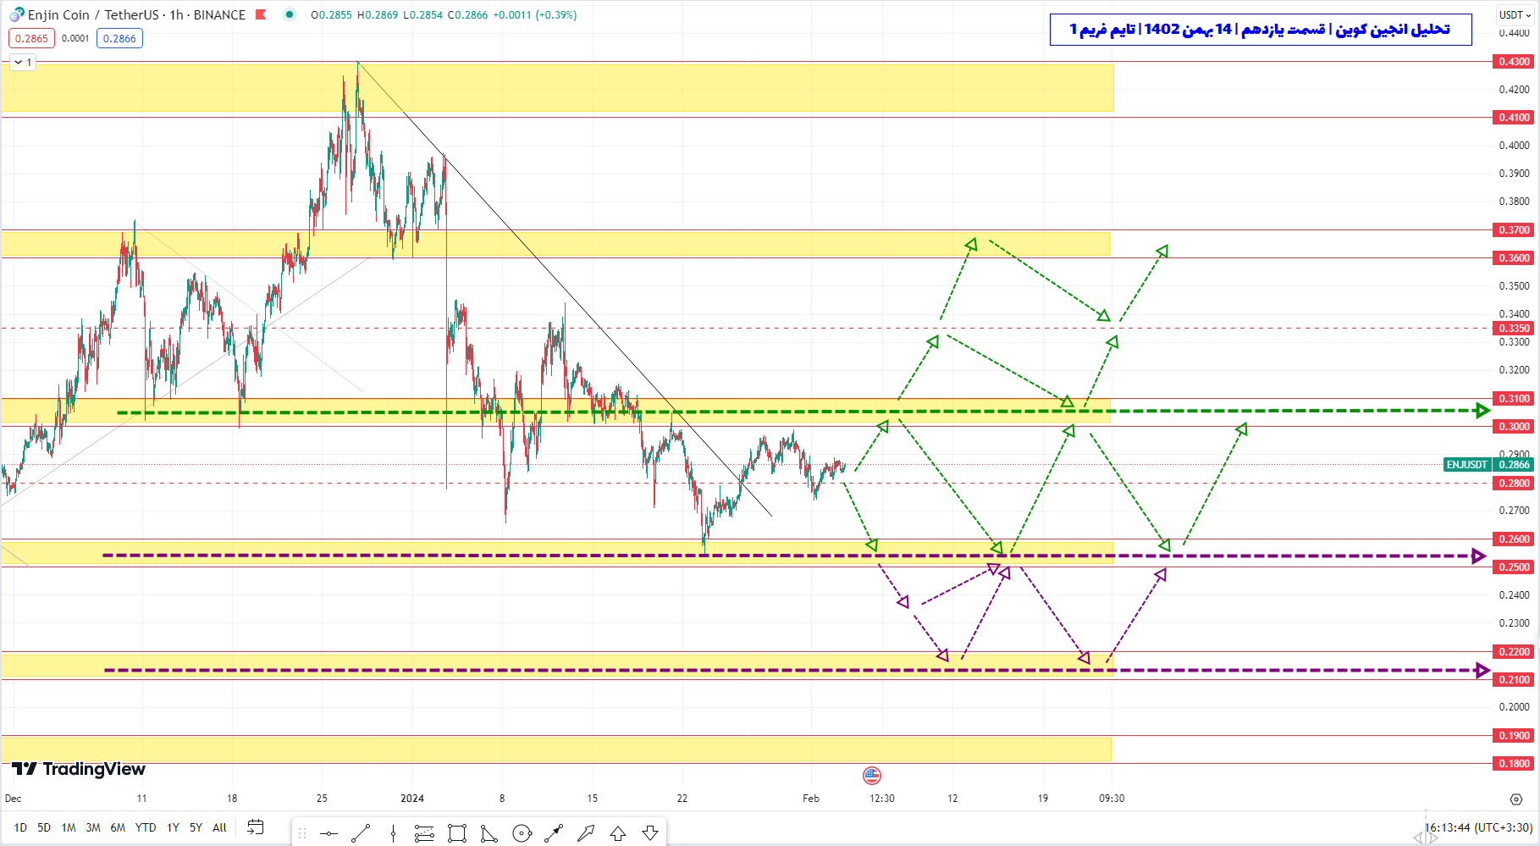The height and width of the screenshot is (846, 1540).
Task: Switch range to 5Y
Action: click(x=196, y=827)
